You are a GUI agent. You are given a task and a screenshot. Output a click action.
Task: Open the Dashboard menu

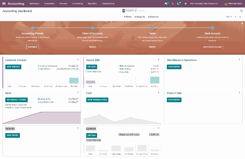click(x=34, y=4)
